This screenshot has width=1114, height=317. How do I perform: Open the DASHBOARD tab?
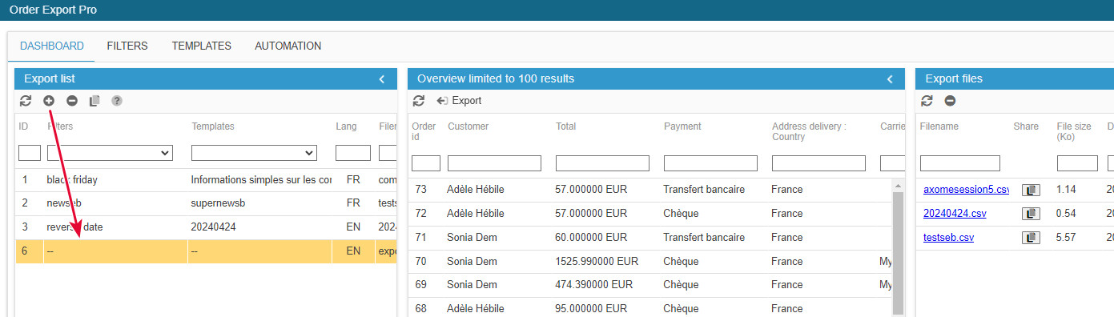click(52, 46)
